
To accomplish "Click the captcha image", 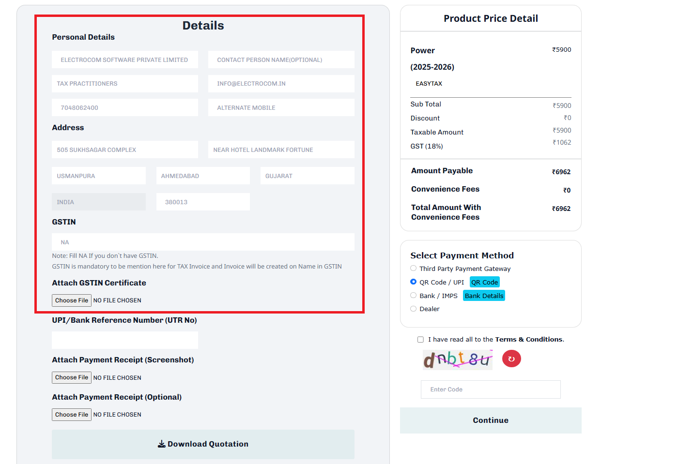I will point(457,359).
